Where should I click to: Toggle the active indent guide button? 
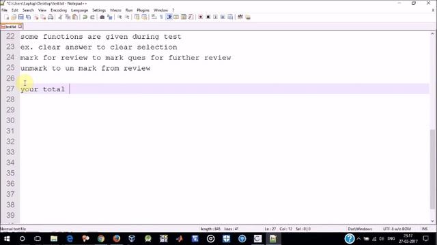point(169,17)
